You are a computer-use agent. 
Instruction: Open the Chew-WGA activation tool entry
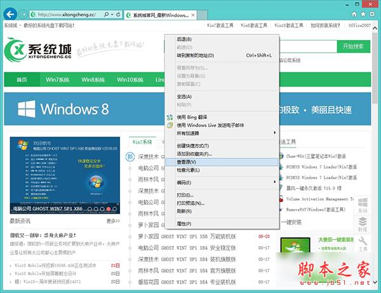pos(316,156)
